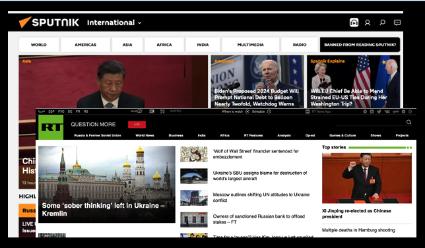Click thumbnail beside sanctioned Russian bank story
Viewport: 425px width, 248px height.
coord(194,219)
